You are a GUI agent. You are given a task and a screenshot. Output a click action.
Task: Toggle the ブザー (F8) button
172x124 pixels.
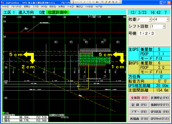pos(139,112)
